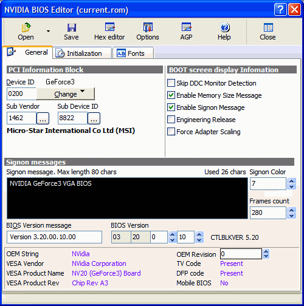The height and width of the screenshot is (306, 304).
Task: Increase the Signon Color value
Action: [x=292, y=181]
